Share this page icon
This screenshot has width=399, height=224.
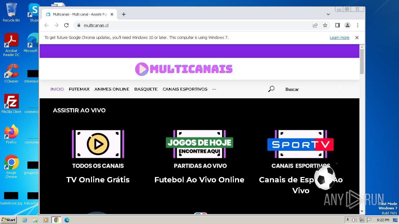tap(315, 25)
